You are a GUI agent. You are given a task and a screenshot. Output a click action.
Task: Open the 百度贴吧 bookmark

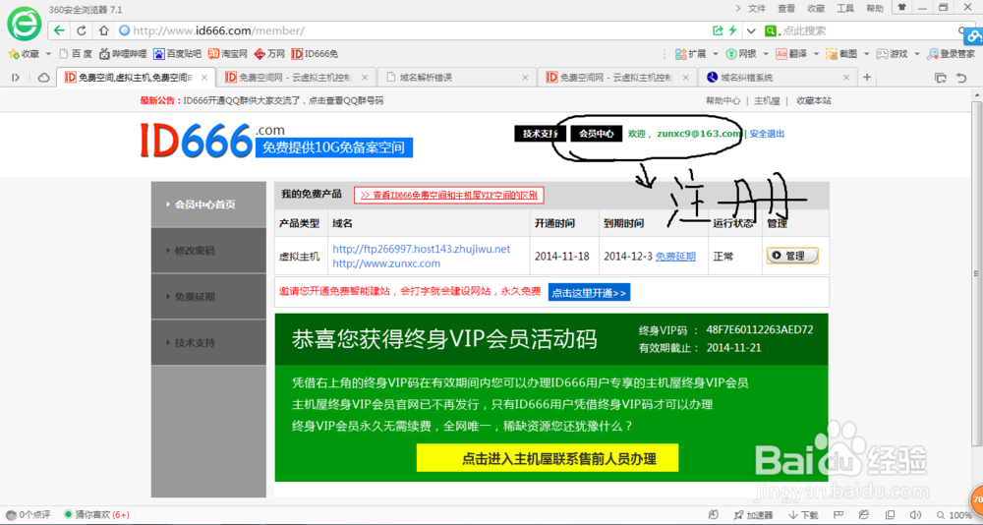pos(177,54)
